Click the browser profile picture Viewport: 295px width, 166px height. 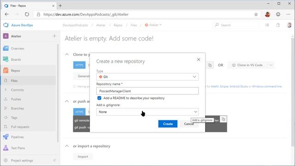click(x=267, y=14)
